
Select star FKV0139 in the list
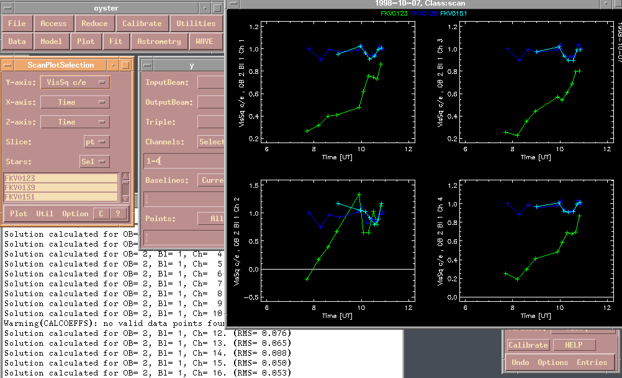[61, 188]
